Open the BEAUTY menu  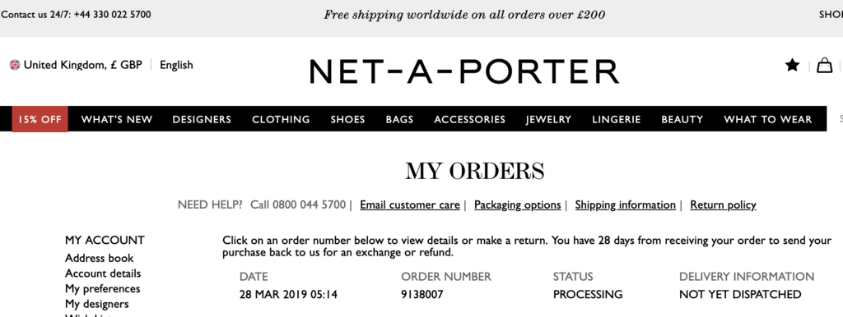(682, 119)
